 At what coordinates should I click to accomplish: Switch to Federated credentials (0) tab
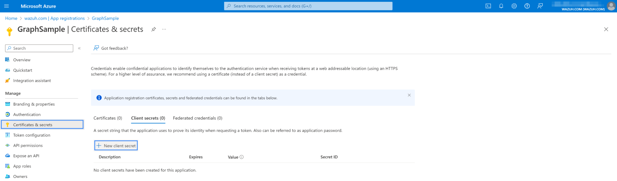pos(198,118)
